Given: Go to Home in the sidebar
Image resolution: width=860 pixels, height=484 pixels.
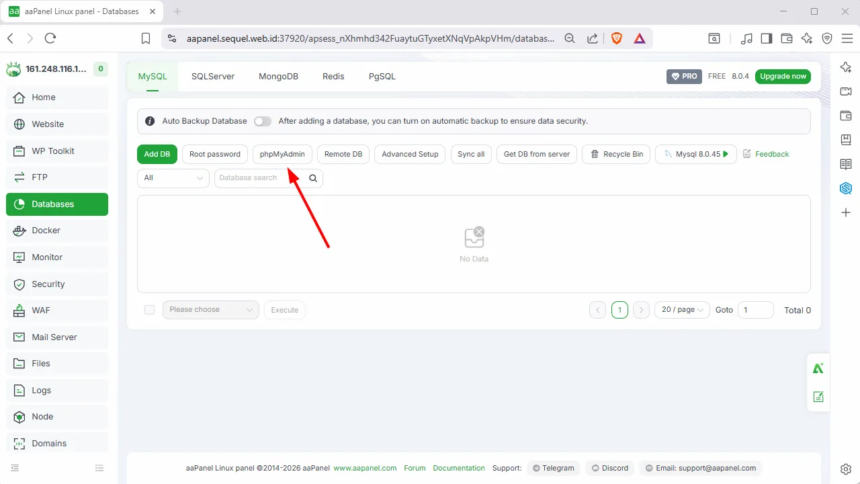Looking at the screenshot, I should pyautogui.click(x=57, y=97).
